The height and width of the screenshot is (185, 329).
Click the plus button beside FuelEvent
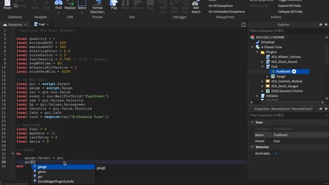pyautogui.click(x=294, y=71)
